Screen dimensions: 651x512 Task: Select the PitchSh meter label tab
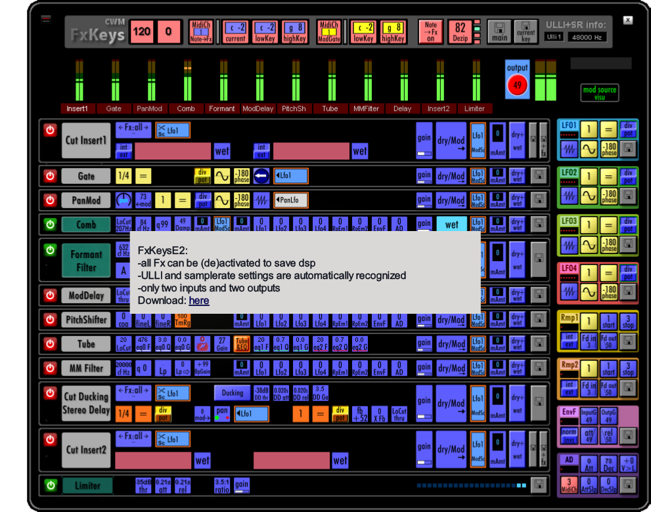294,108
